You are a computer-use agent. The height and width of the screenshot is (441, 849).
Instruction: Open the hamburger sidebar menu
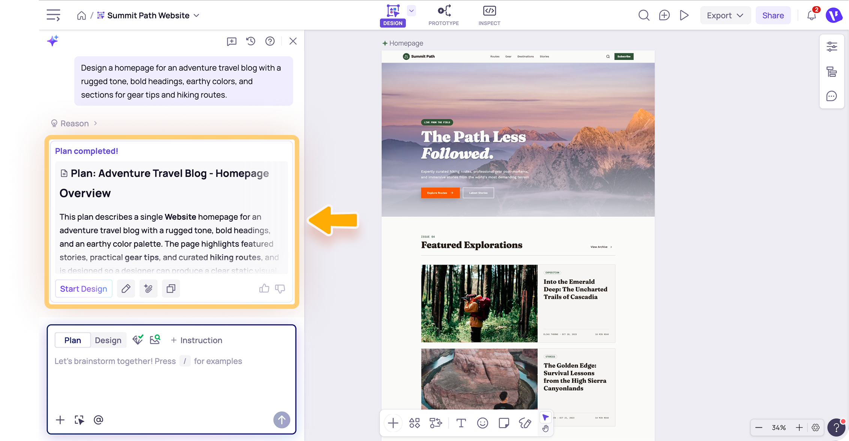tap(53, 15)
